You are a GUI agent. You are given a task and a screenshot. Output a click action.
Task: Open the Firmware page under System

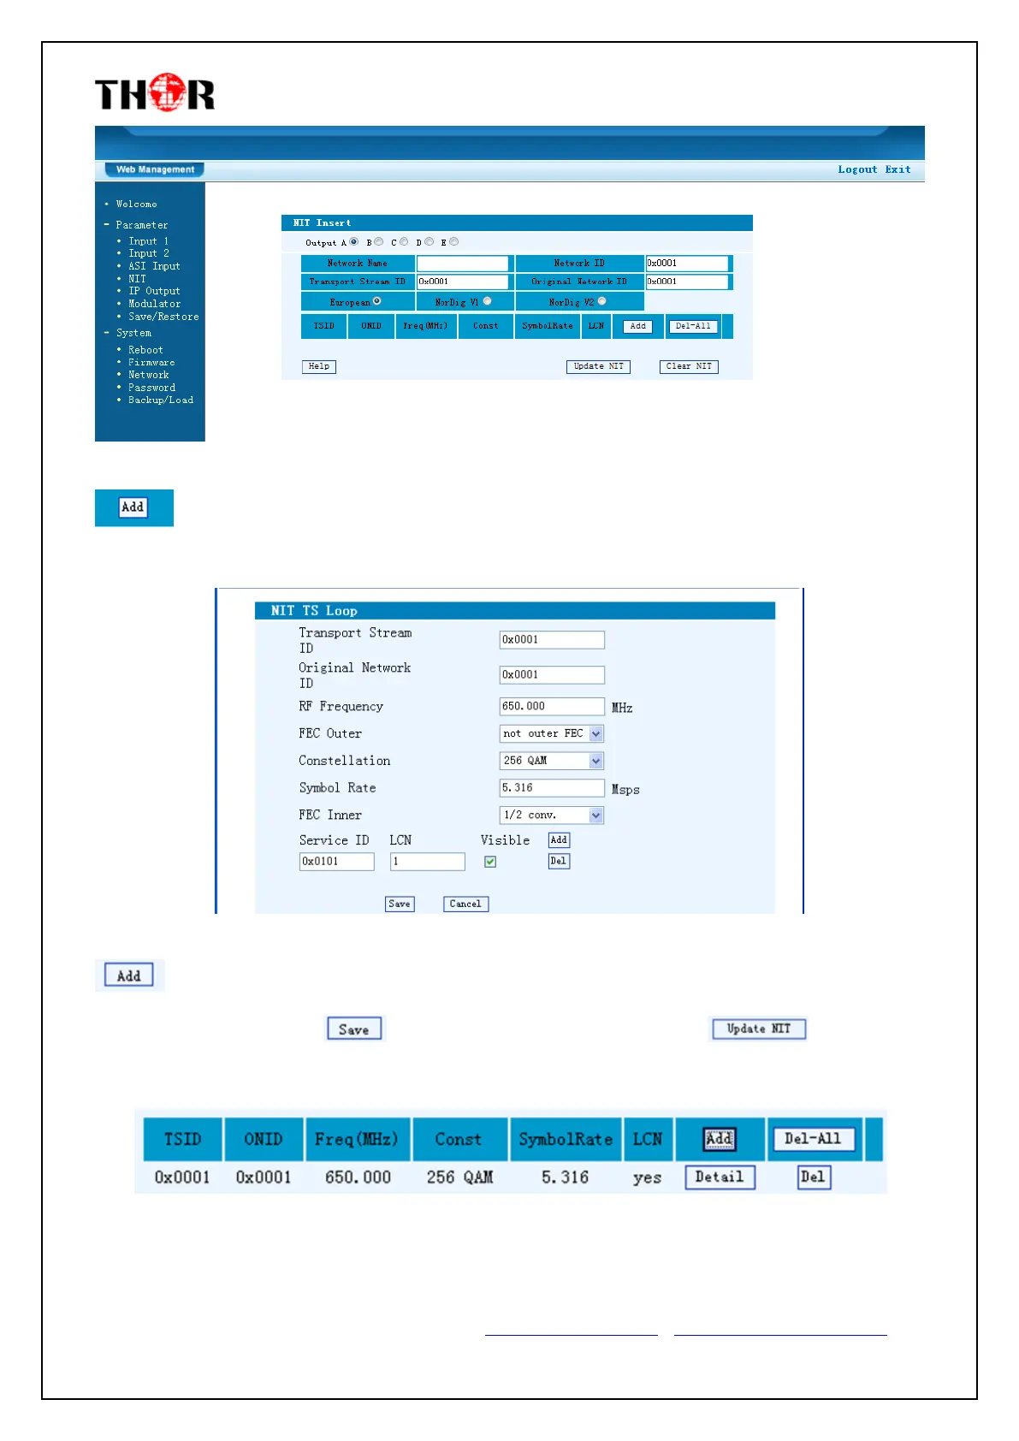tap(151, 362)
